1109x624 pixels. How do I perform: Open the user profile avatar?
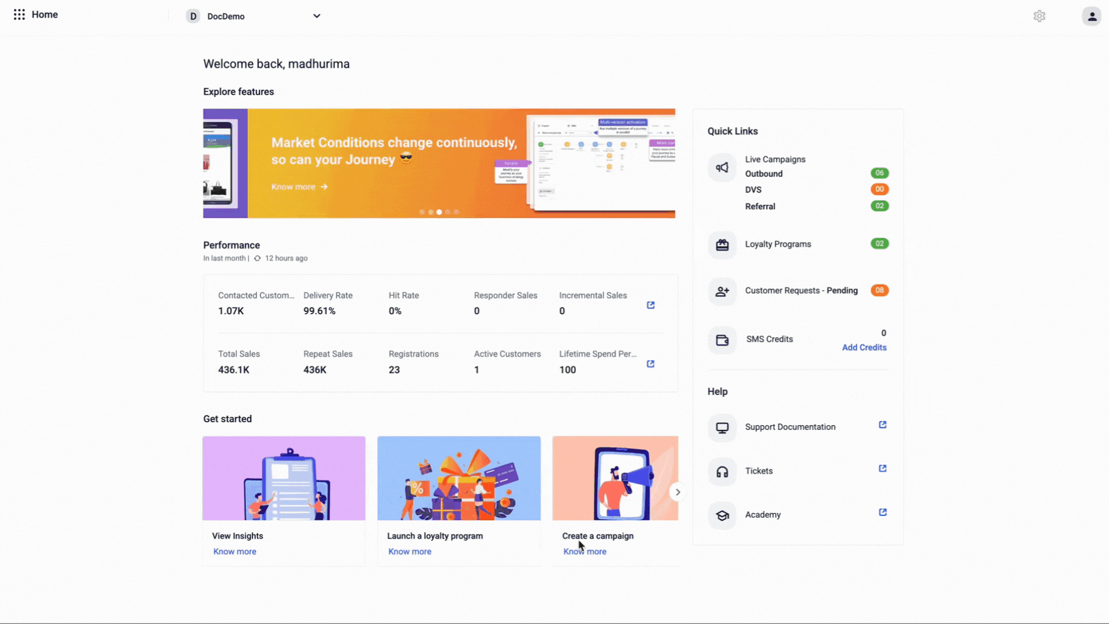pyautogui.click(x=1091, y=16)
